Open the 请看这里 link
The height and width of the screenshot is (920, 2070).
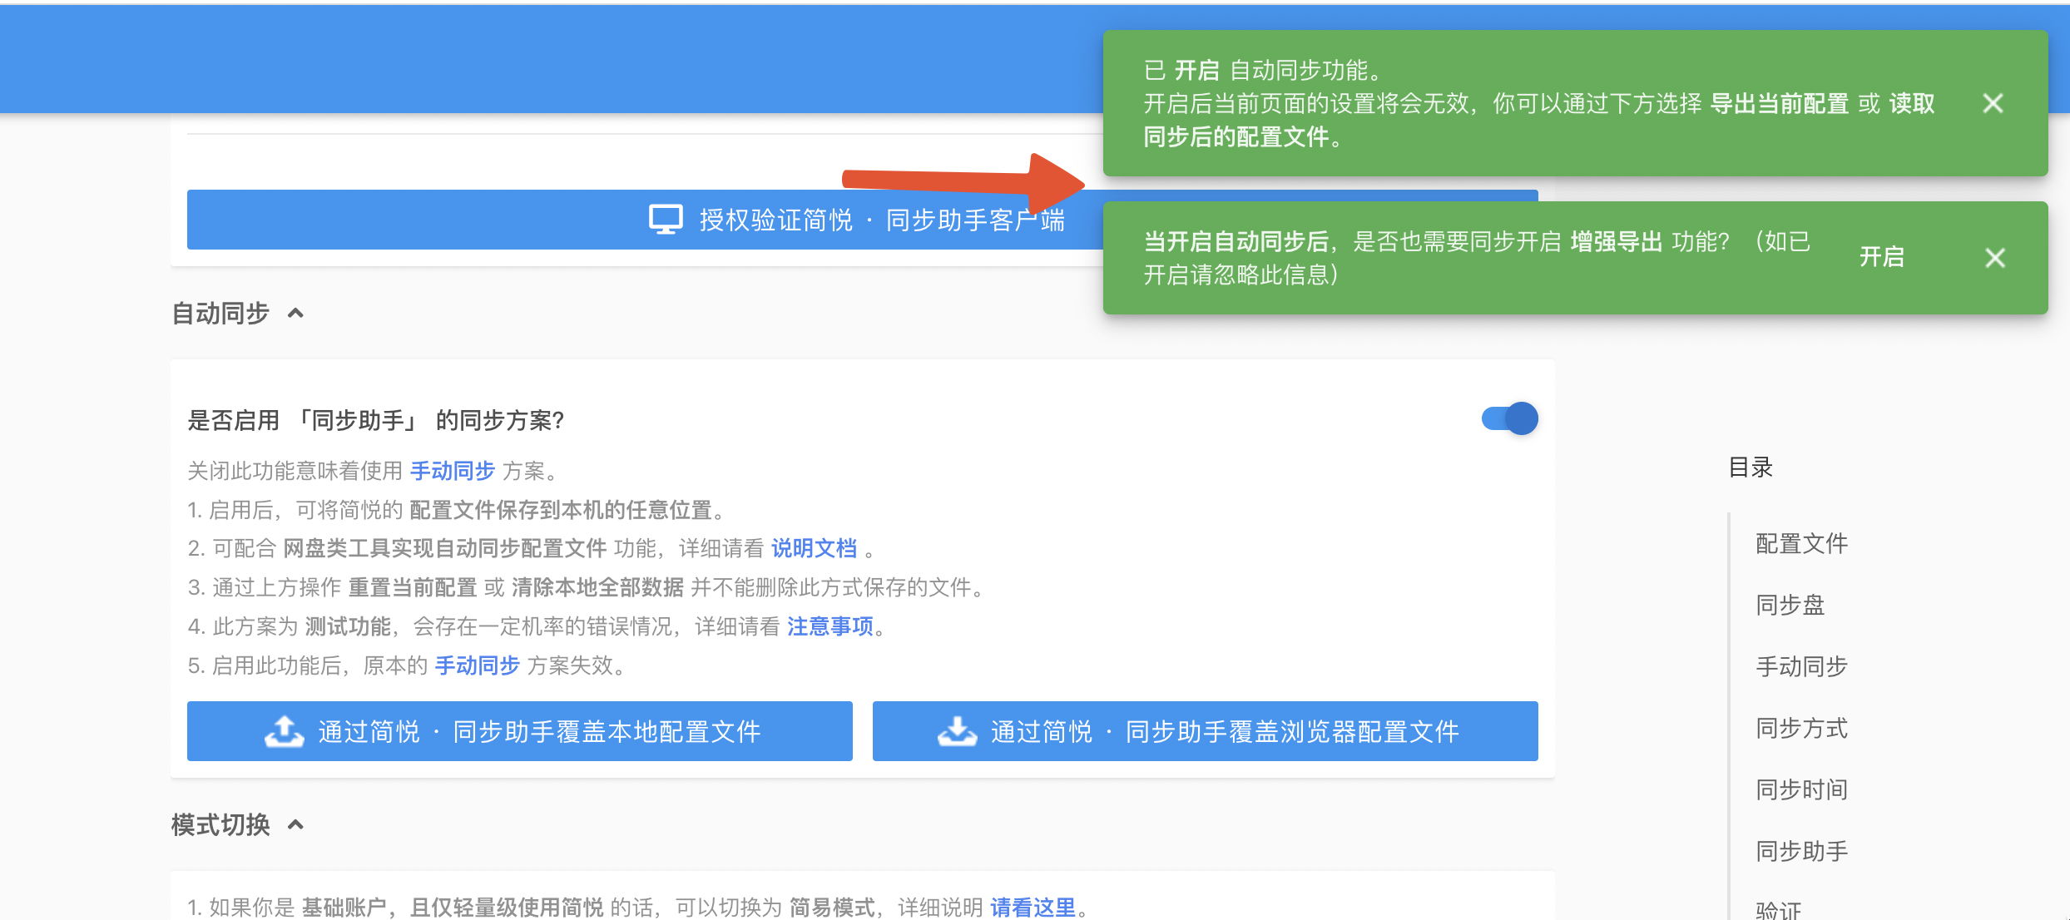click(1032, 907)
